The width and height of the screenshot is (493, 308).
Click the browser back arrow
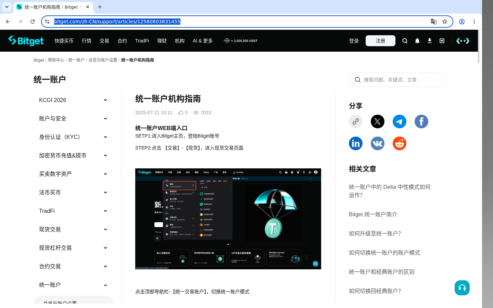[x=8, y=22]
